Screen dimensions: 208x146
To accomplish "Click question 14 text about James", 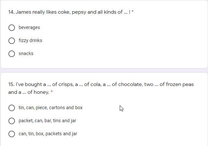I will 69,12.
